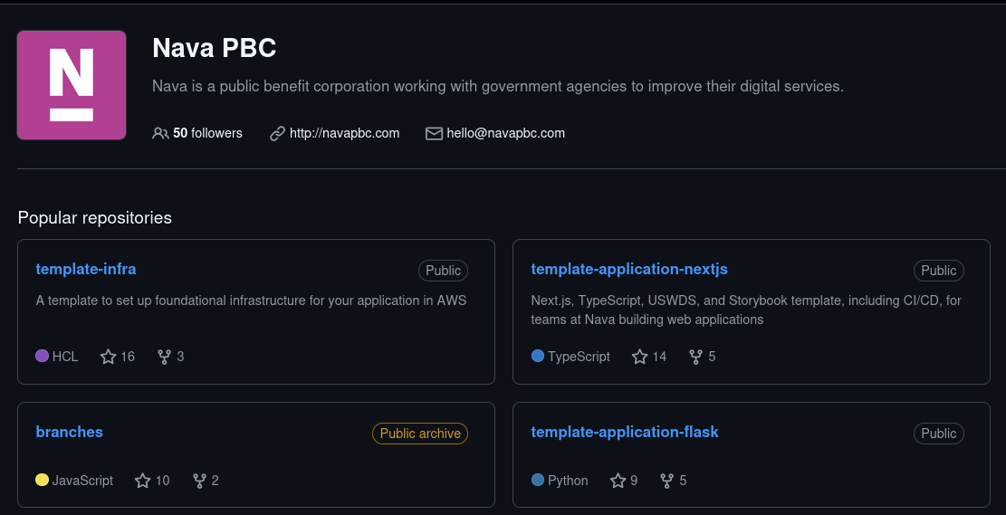Visit the http://navapbc.com website link
The image size is (1006, 515).
click(344, 133)
